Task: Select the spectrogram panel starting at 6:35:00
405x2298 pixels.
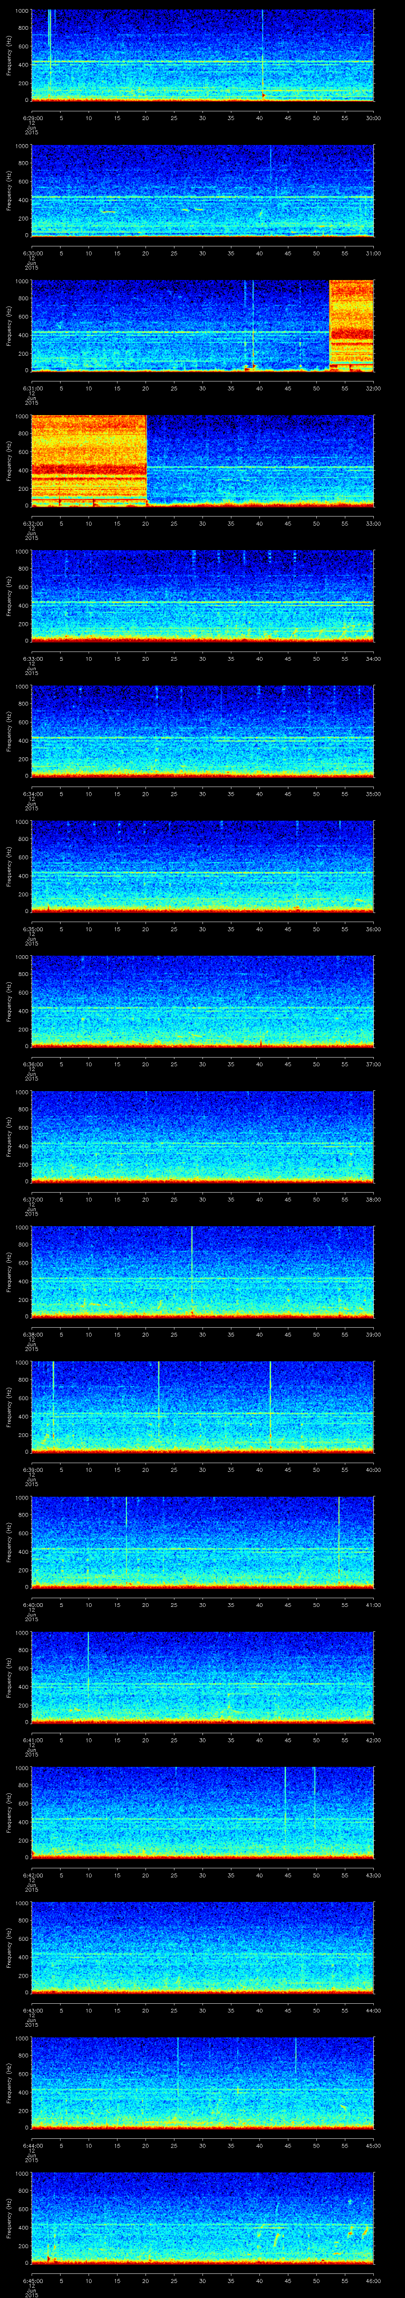Action: (x=202, y=866)
